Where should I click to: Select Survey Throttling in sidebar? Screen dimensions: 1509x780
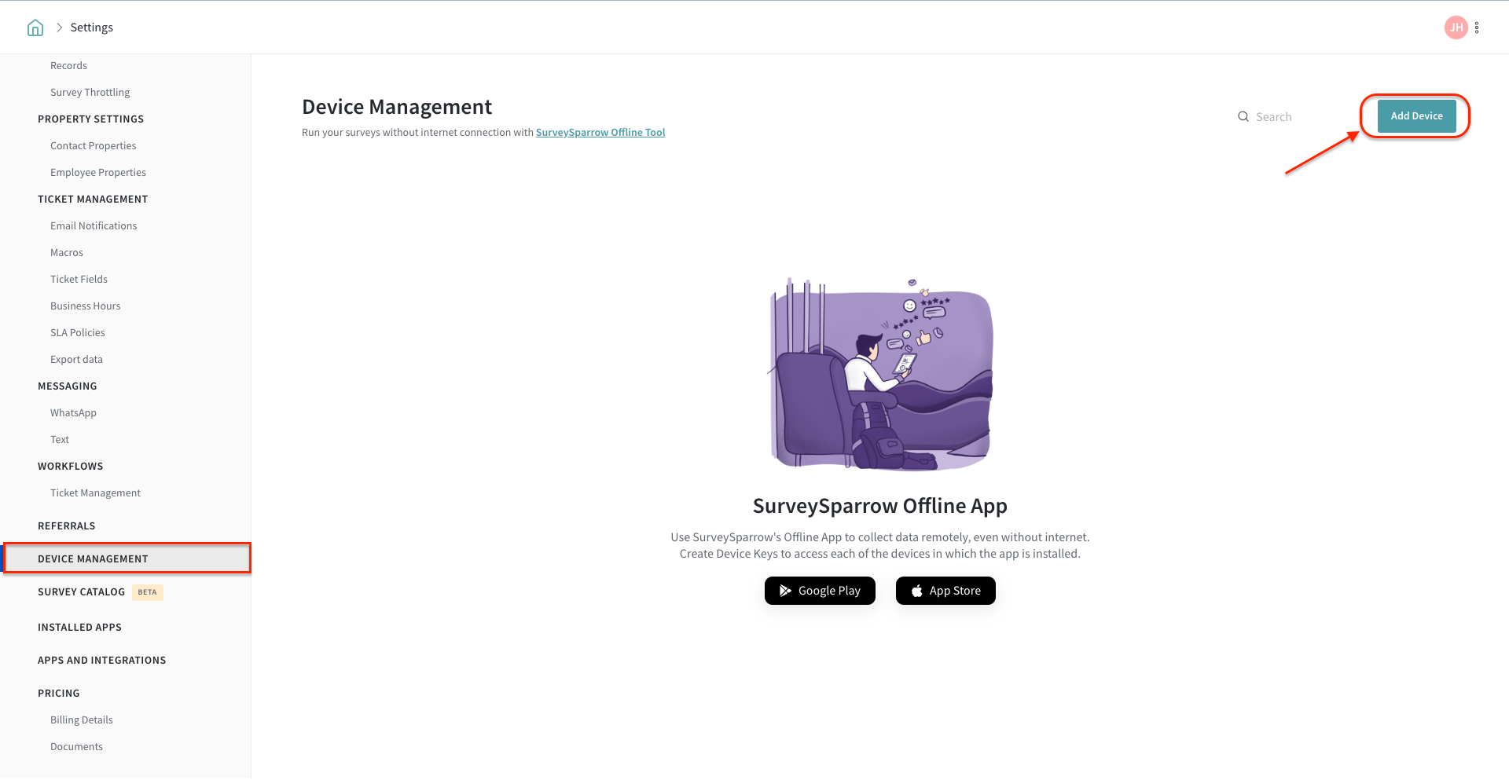coord(90,93)
